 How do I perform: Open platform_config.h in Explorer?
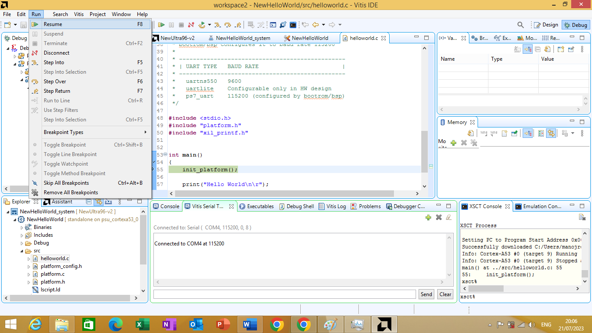coord(61,266)
